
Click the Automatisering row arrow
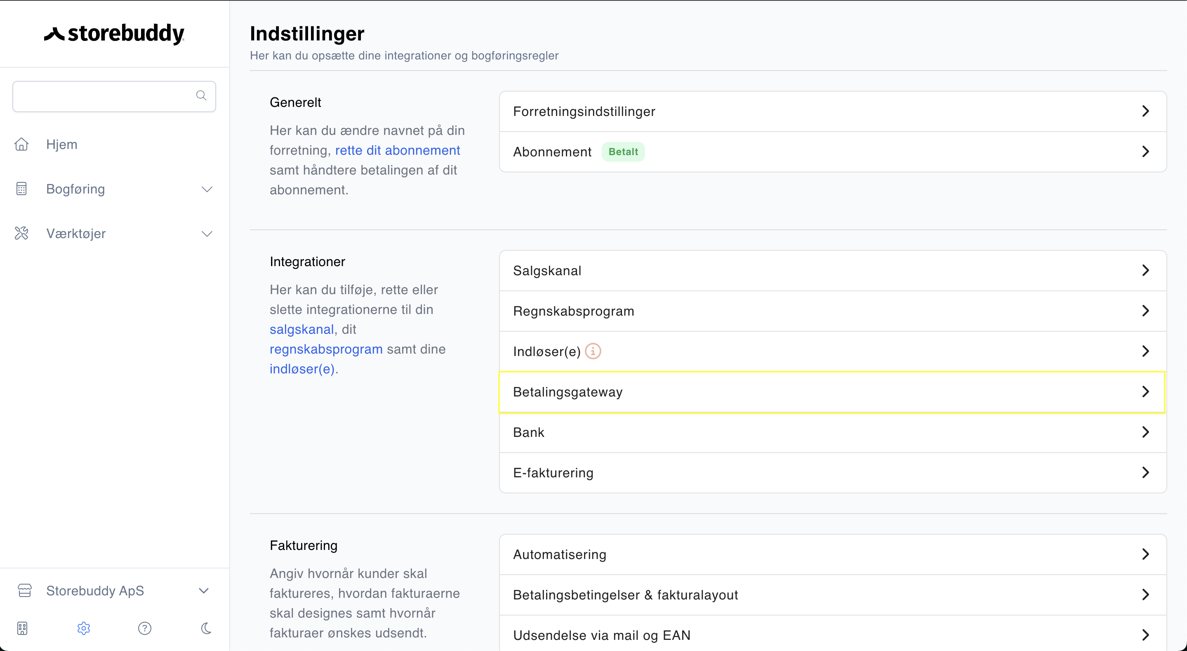[1145, 554]
